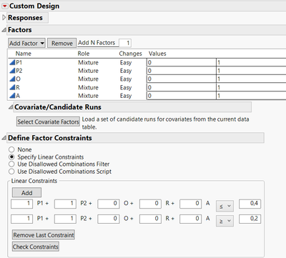
Task: Click the Name column header
Action: (24, 54)
